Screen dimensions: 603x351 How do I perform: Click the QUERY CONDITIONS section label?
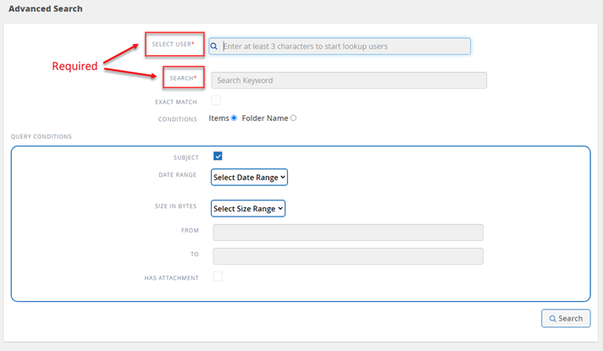click(x=41, y=136)
